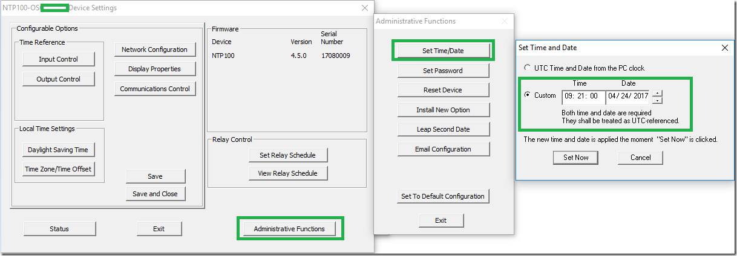Open Output Control settings
The image size is (737, 256).
pyautogui.click(x=59, y=79)
